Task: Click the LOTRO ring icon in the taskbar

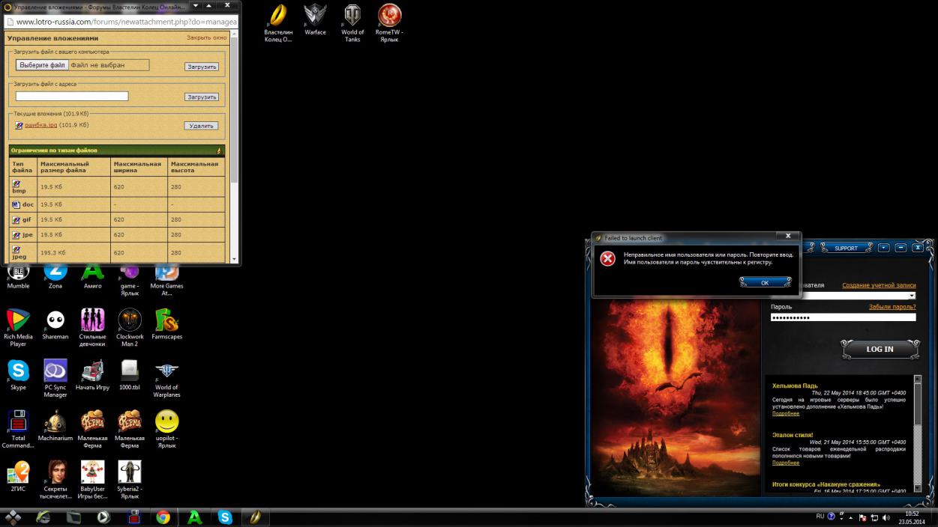Action: pos(256,517)
